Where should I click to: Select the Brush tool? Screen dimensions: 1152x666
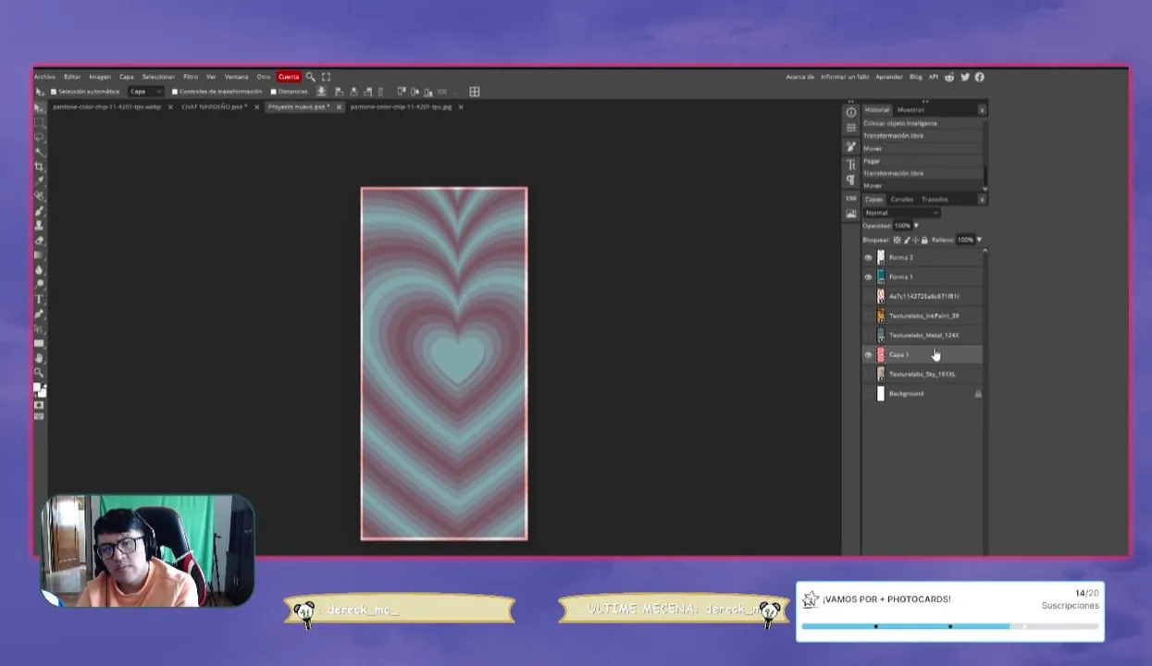[x=39, y=211]
